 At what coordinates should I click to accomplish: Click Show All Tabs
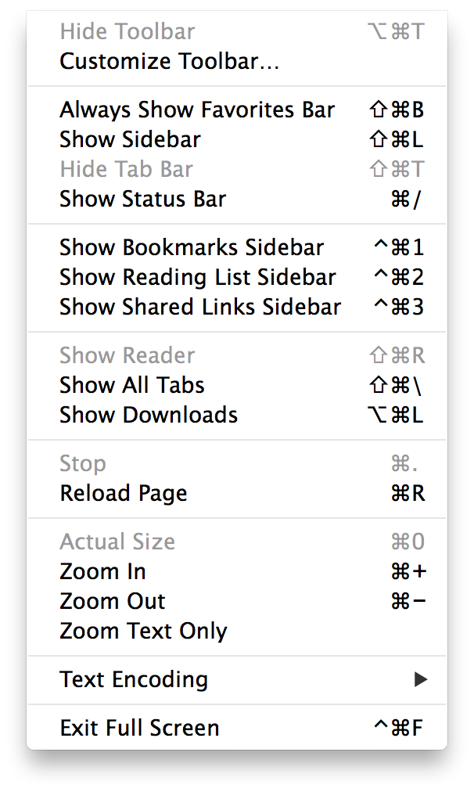click(x=131, y=385)
